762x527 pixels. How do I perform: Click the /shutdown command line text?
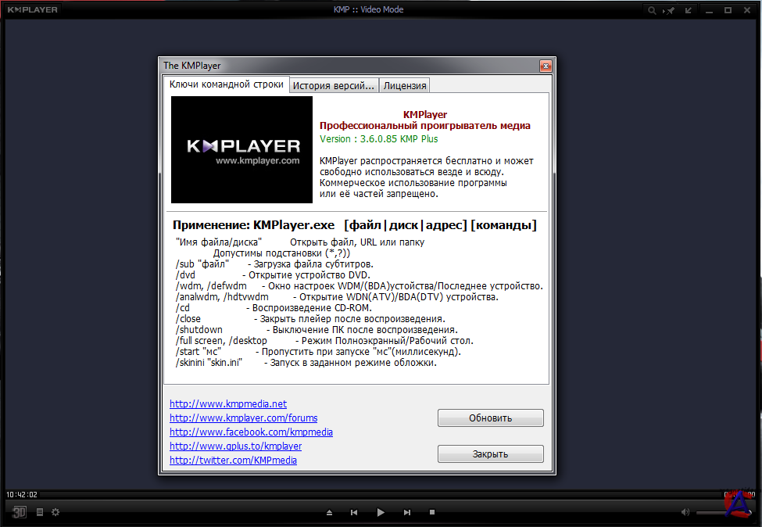[x=199, y=330]
